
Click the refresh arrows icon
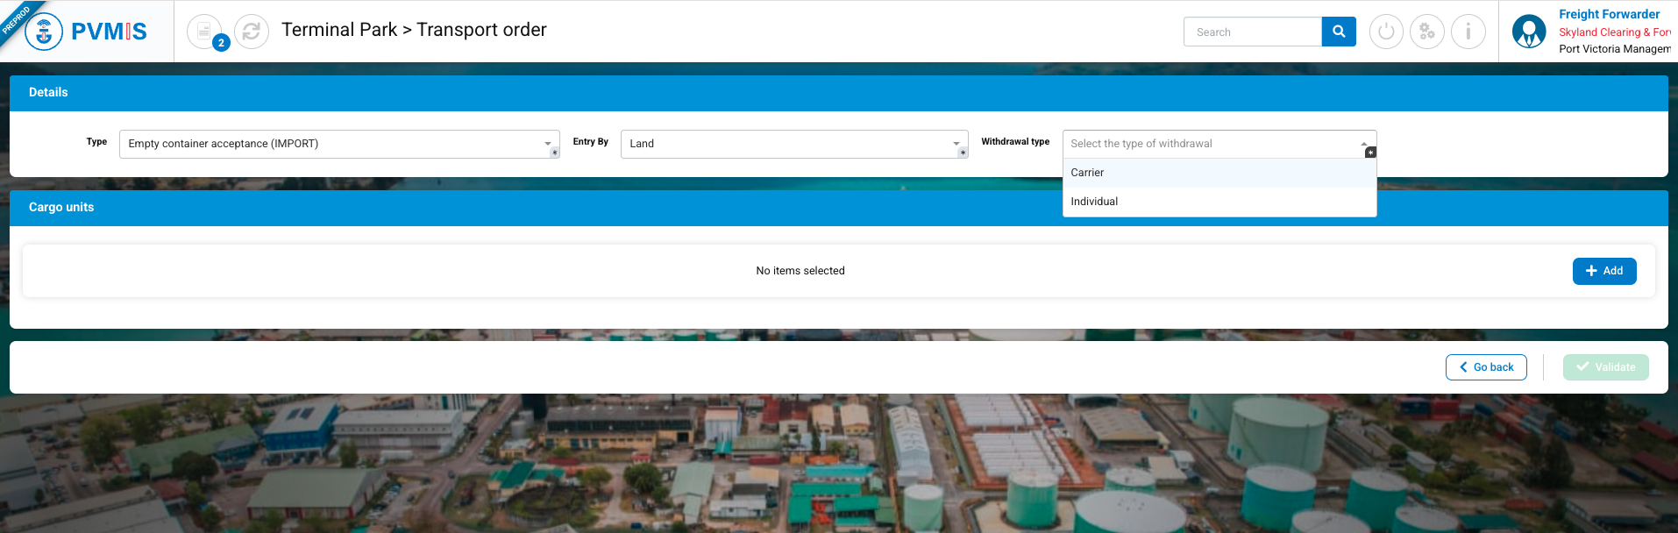(x=252, y=32)
